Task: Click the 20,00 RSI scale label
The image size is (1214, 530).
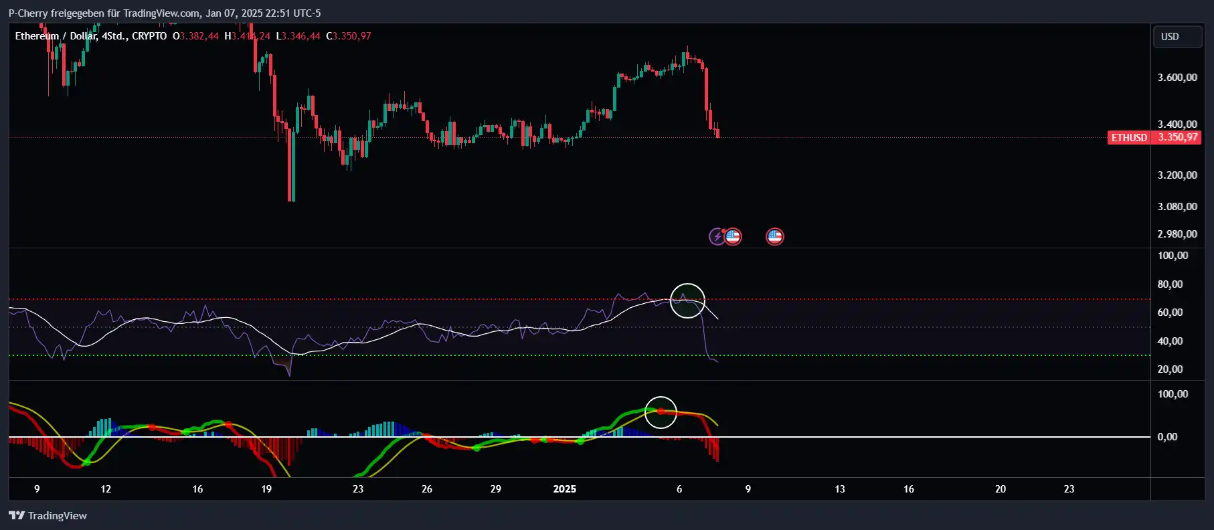Action: pyautogui.click(x=1170, y=369)
